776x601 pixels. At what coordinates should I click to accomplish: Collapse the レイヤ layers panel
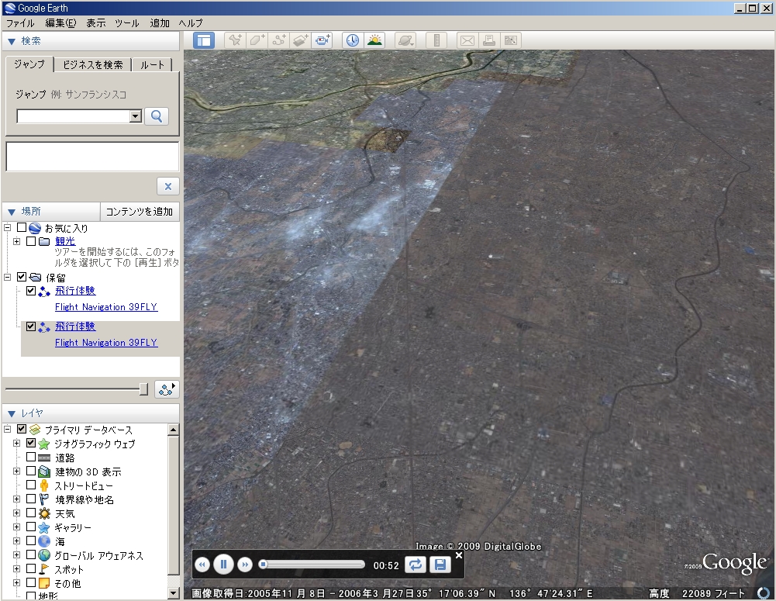12,413
